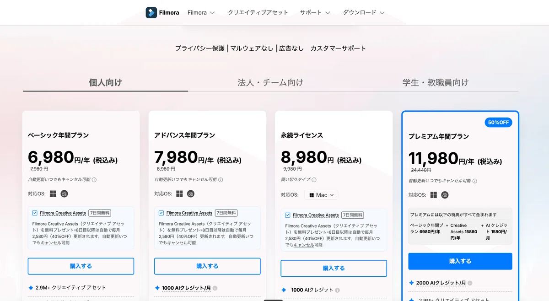Click 7日間無料 badge in ベーシック年間プラン card

100,213
